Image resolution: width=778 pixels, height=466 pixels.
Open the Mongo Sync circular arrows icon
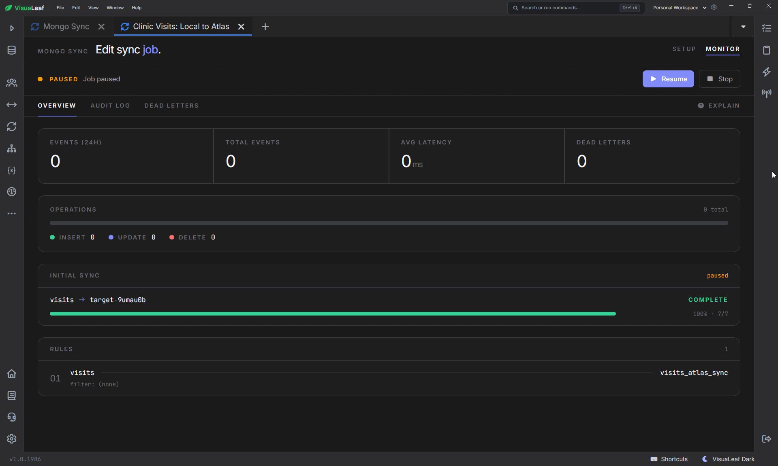(x=12, y=127)
